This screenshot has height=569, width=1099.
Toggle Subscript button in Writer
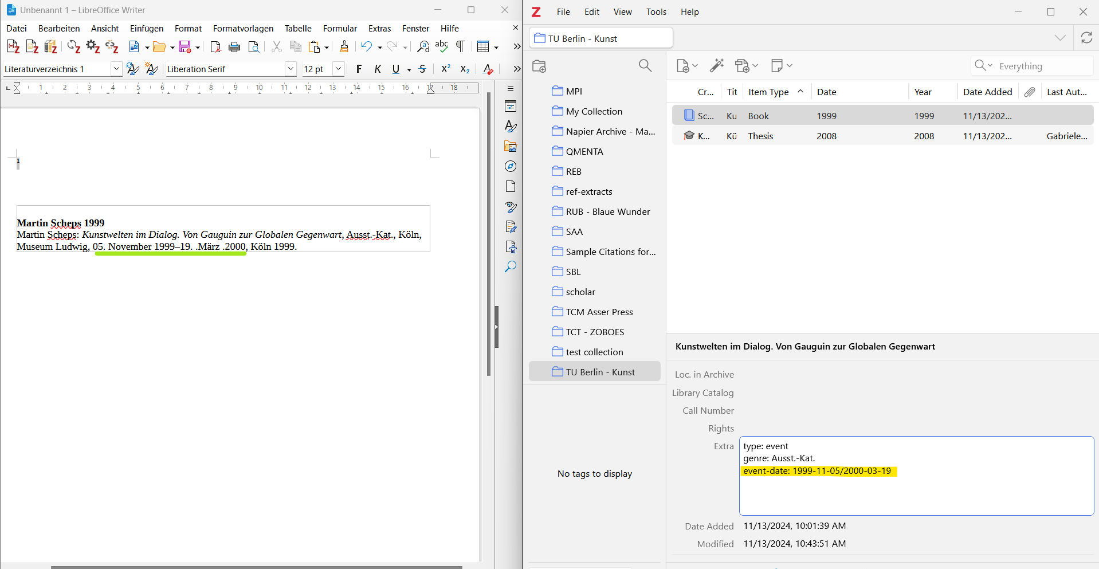465,69
